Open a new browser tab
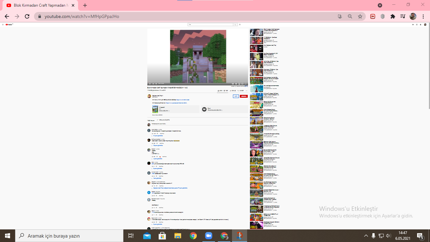The image size is (430, 242). (x=85, y=5)
